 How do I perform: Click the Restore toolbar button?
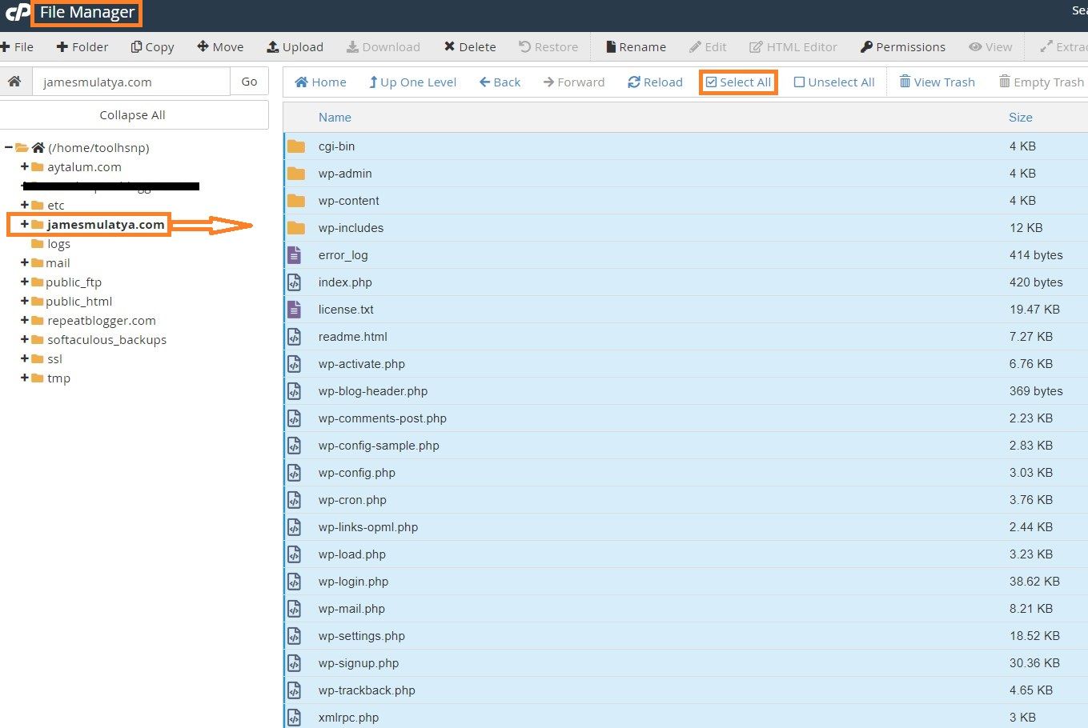coord(548,47)
